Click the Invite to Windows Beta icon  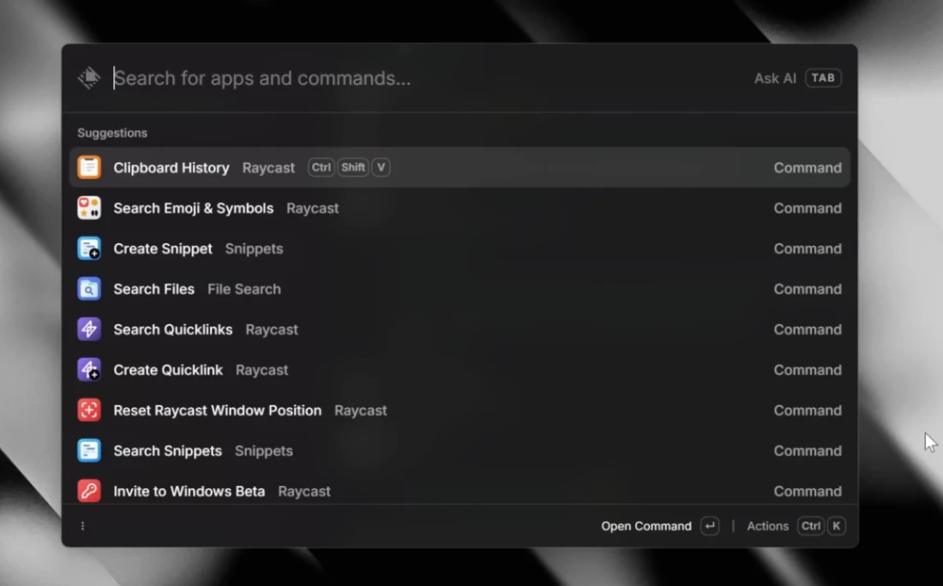tap(89, 491)
